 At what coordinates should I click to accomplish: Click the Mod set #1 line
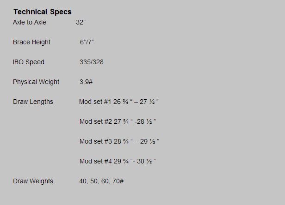119,102
